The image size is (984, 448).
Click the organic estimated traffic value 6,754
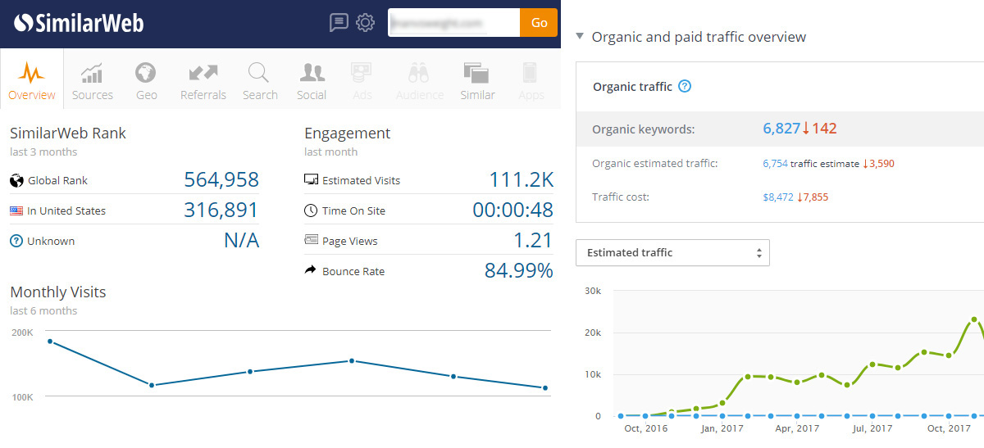pyautogui.click(x=775, y=164)
